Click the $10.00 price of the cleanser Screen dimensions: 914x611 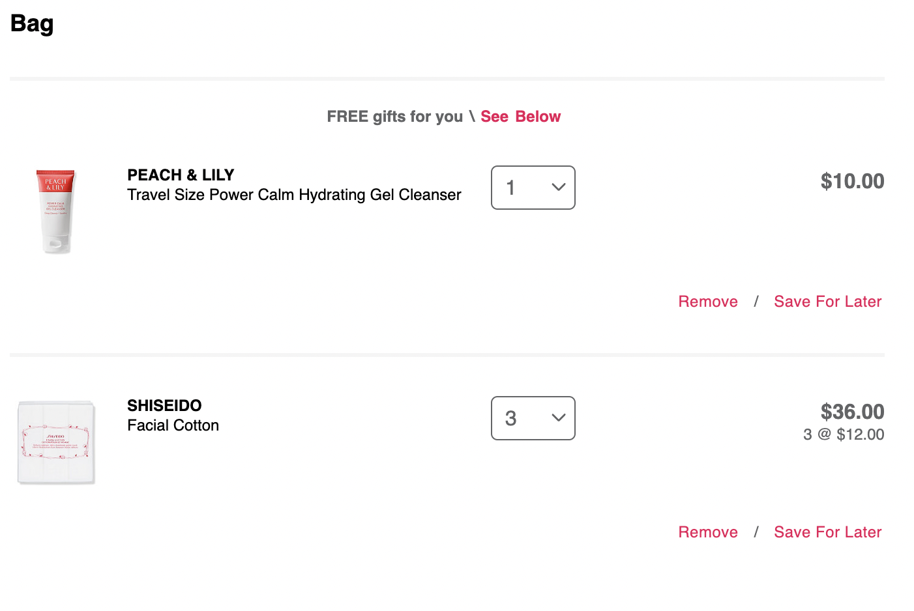click(x=852, y=181)
